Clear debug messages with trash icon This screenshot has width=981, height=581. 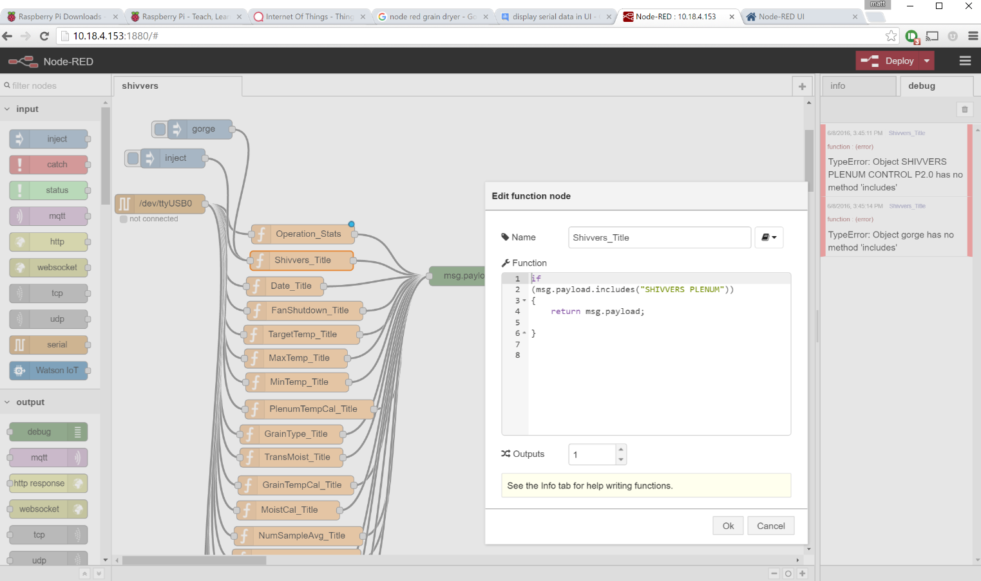pos(964,109)
